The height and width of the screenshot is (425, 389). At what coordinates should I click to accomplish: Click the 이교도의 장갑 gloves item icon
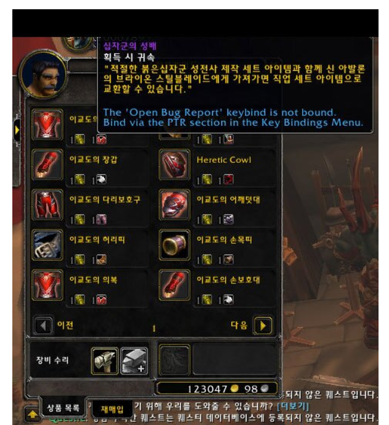[x=47, y=165]
